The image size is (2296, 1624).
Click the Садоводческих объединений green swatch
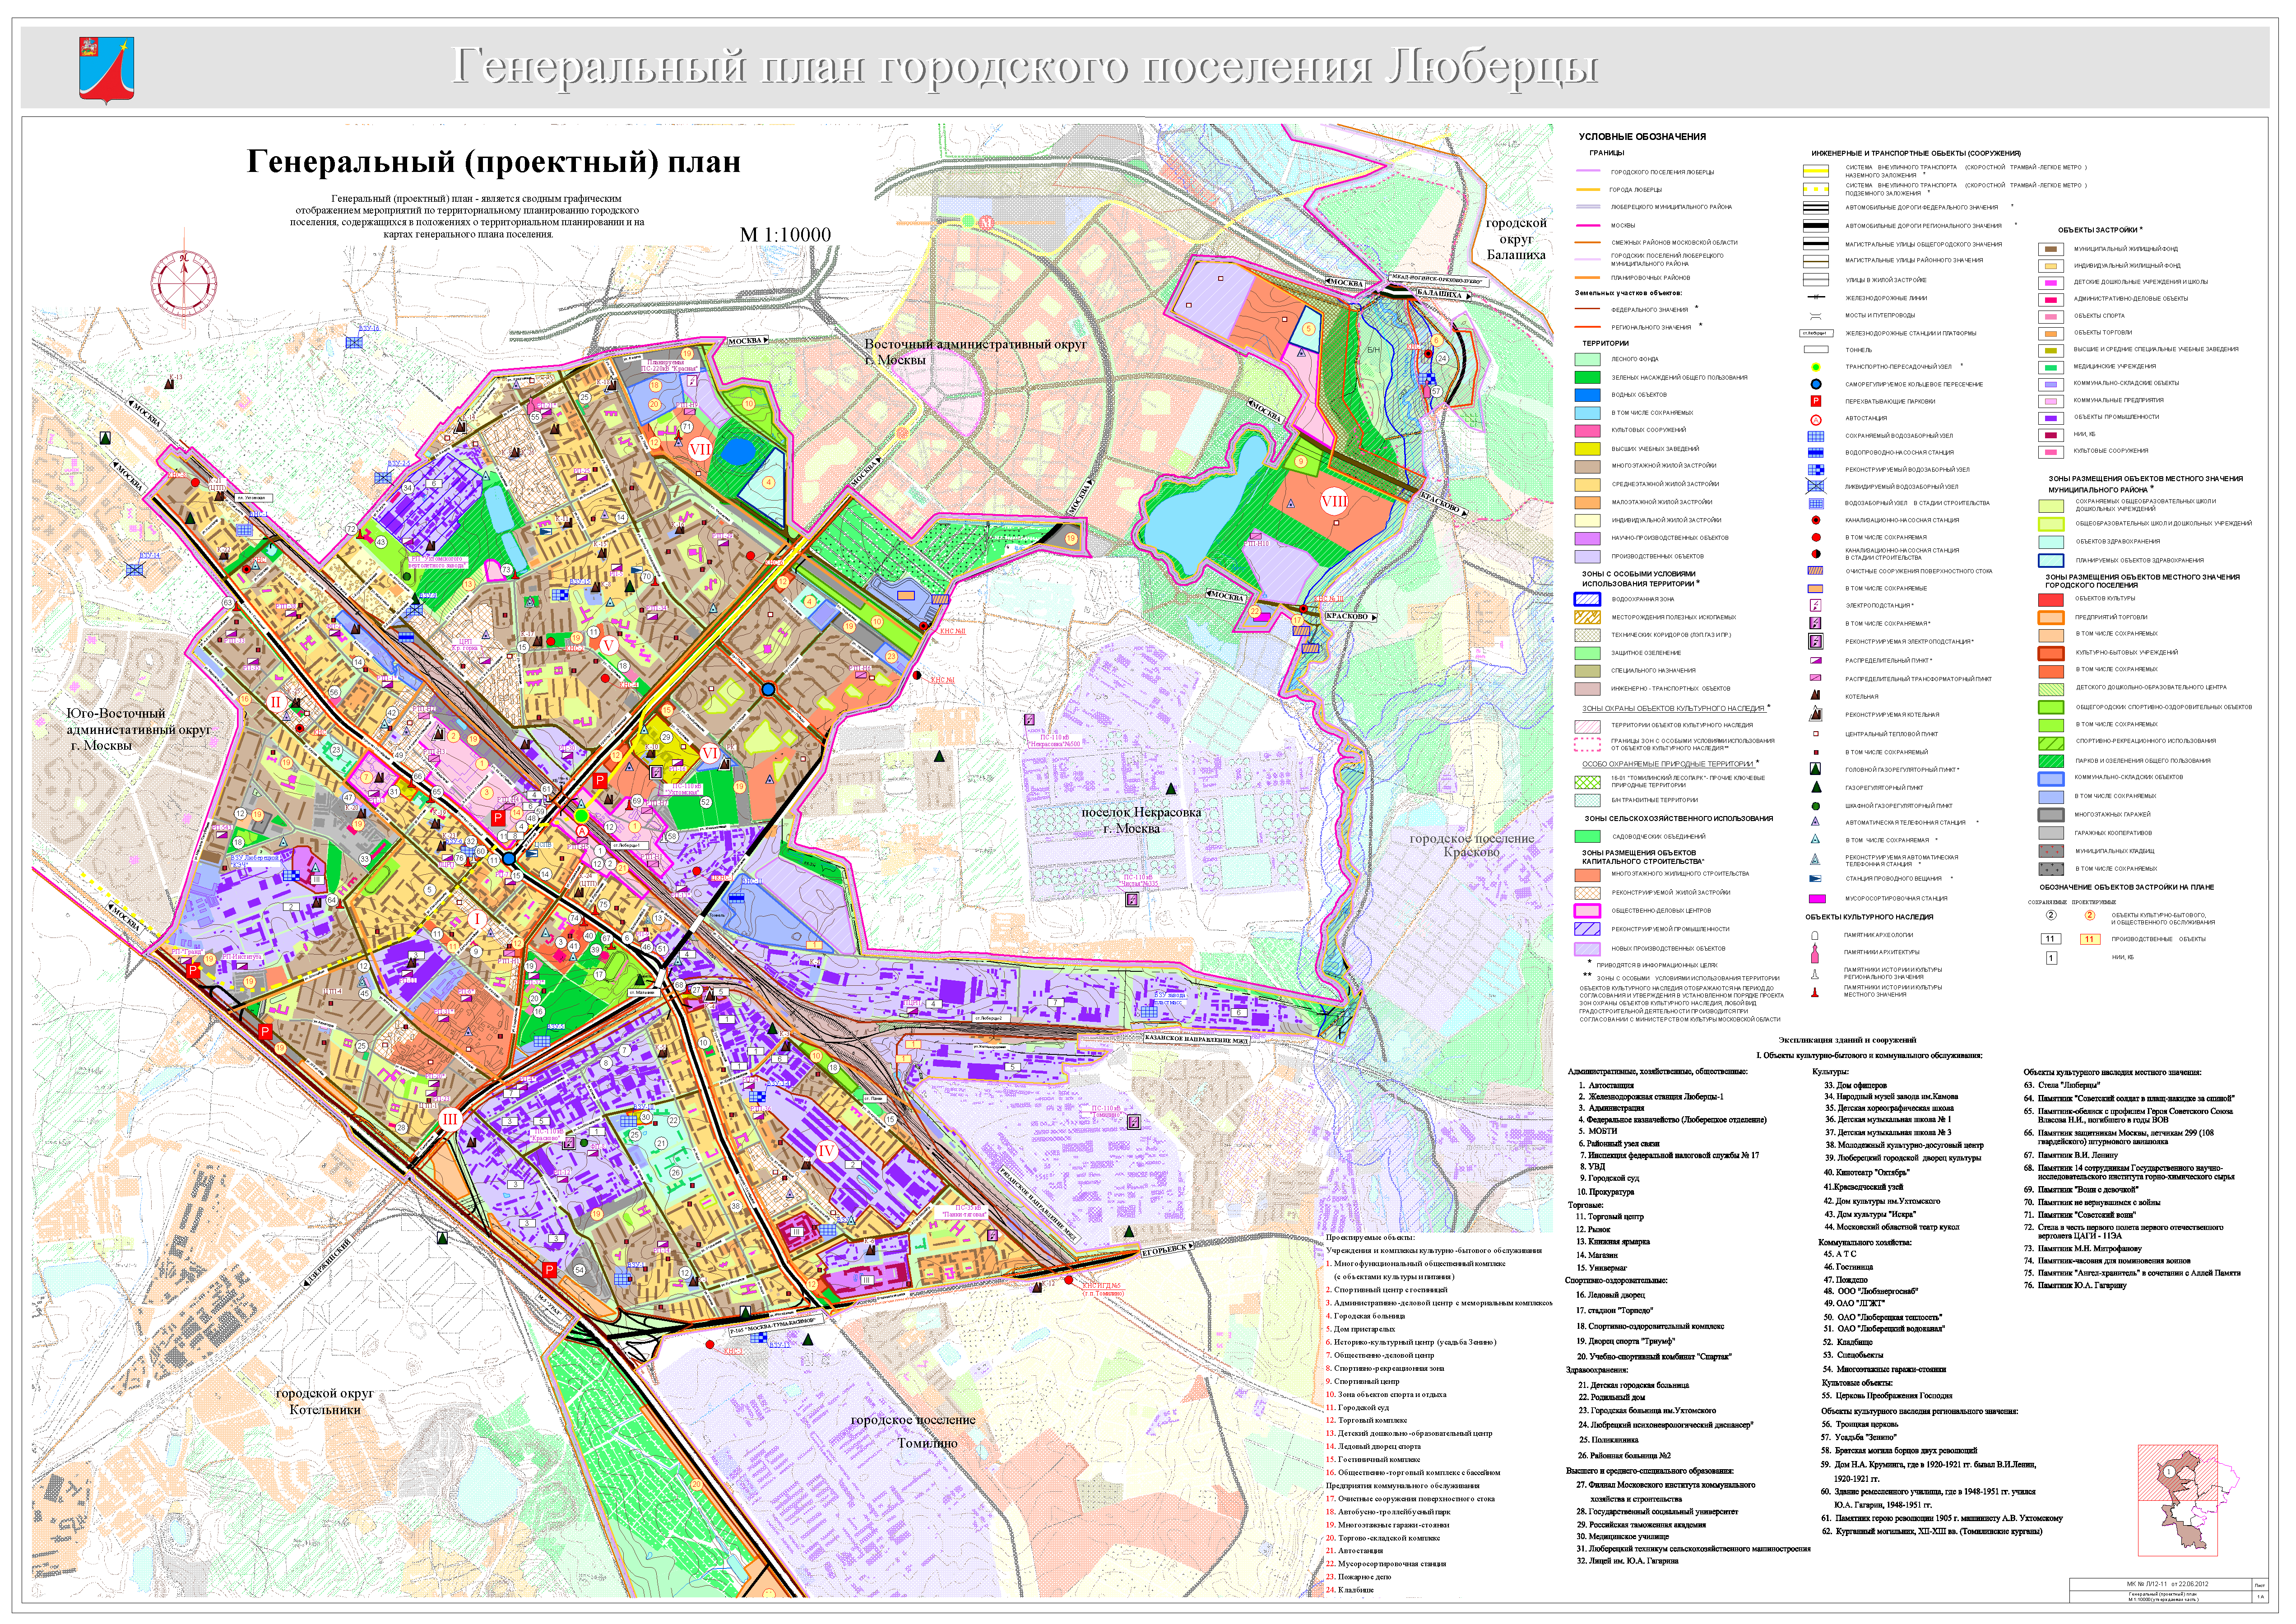click(1588, 836)
